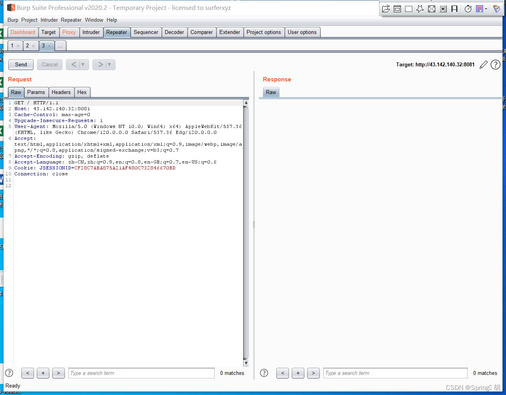Open the Intruder menu
The height and width of the screenshot is (395, 506).
(49, 20)
